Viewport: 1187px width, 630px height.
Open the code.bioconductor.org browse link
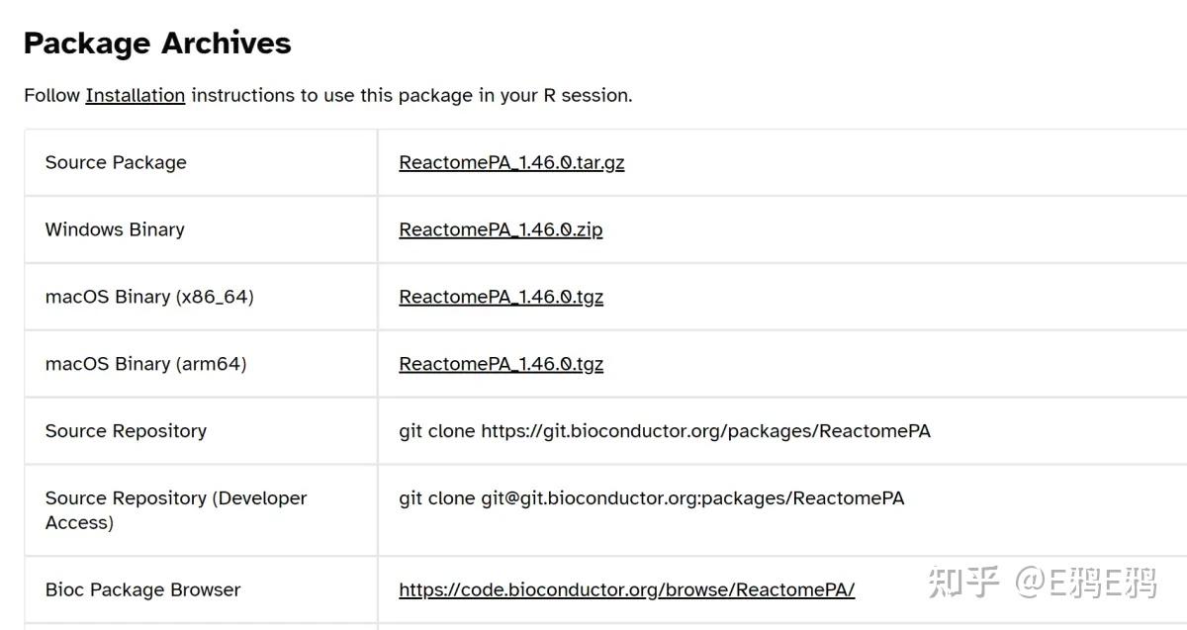click(x=626, y=590)
